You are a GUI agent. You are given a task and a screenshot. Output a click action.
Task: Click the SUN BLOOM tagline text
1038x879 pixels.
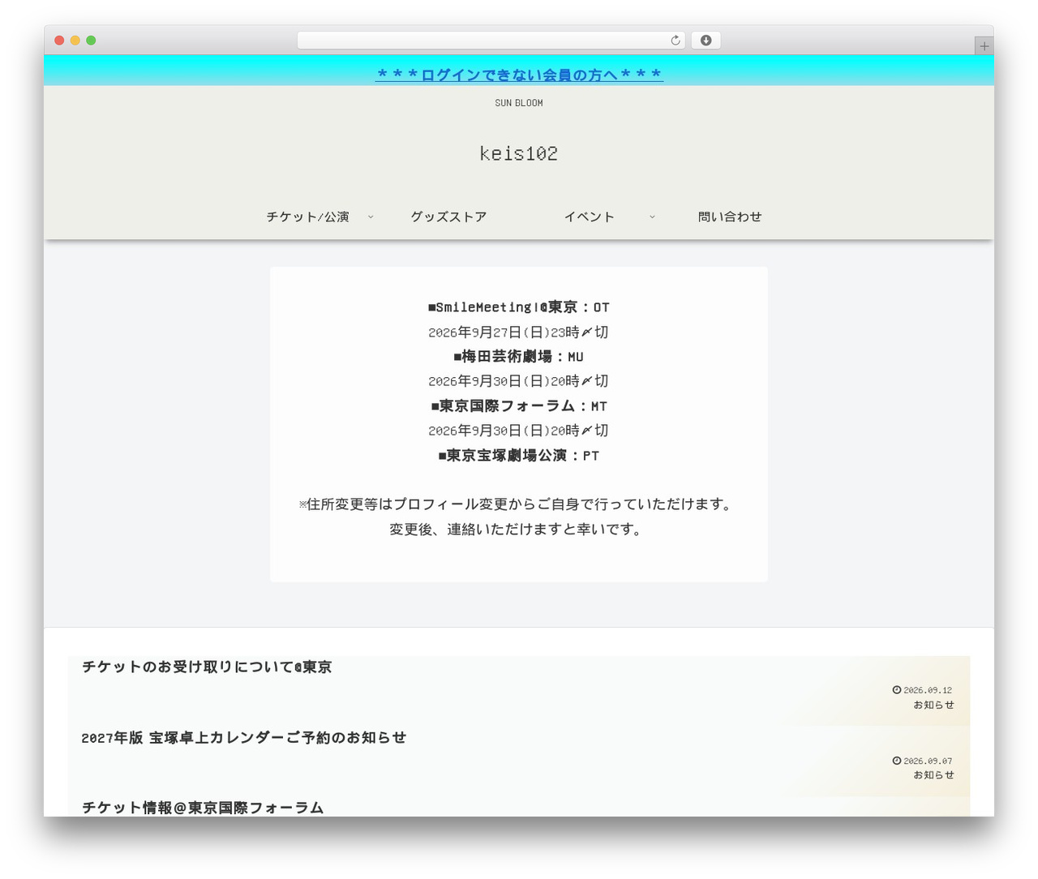click(519, 103)
